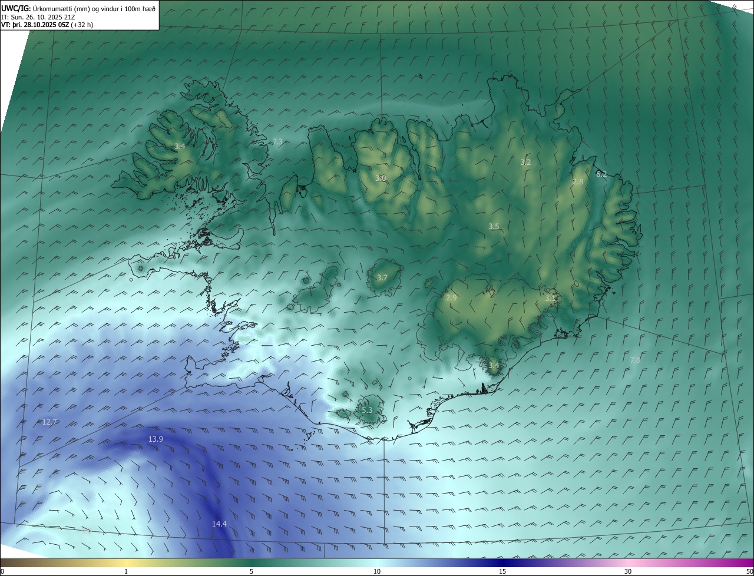Select the 12.7 value near the left edge

(49, 422)
